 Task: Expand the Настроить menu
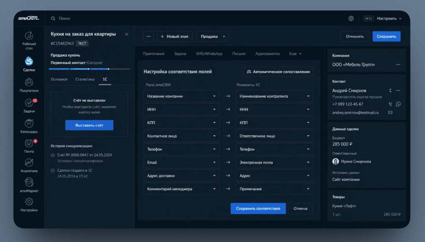point(389,18)
